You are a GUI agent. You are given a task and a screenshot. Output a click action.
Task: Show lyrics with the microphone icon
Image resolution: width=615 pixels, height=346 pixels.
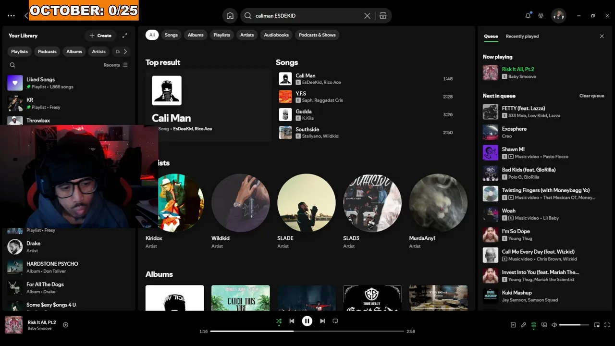click(523, 325)
